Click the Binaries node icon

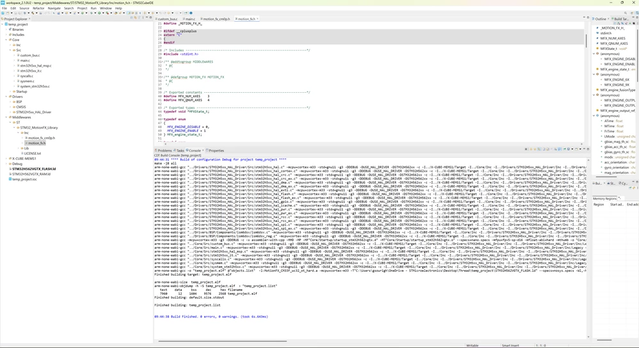[x=10, y=29]
